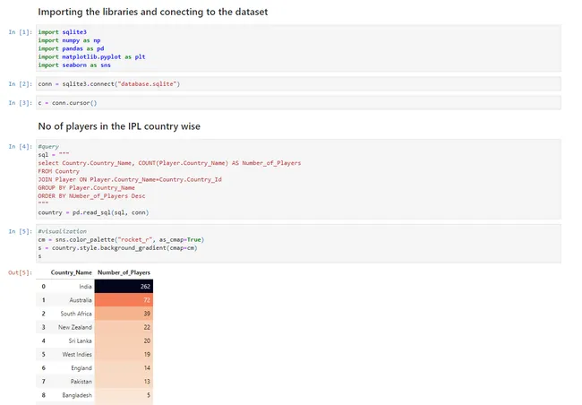Click the Pakistan row label

pyautogui.click(x=81, y=382)
